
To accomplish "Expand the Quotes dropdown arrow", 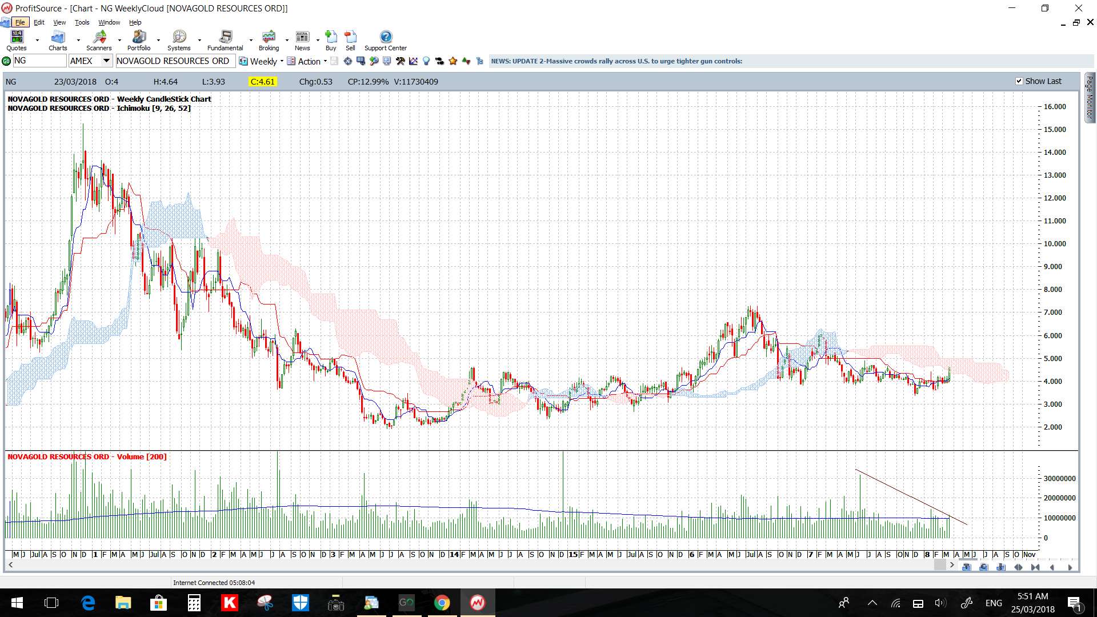I will 37,41.
